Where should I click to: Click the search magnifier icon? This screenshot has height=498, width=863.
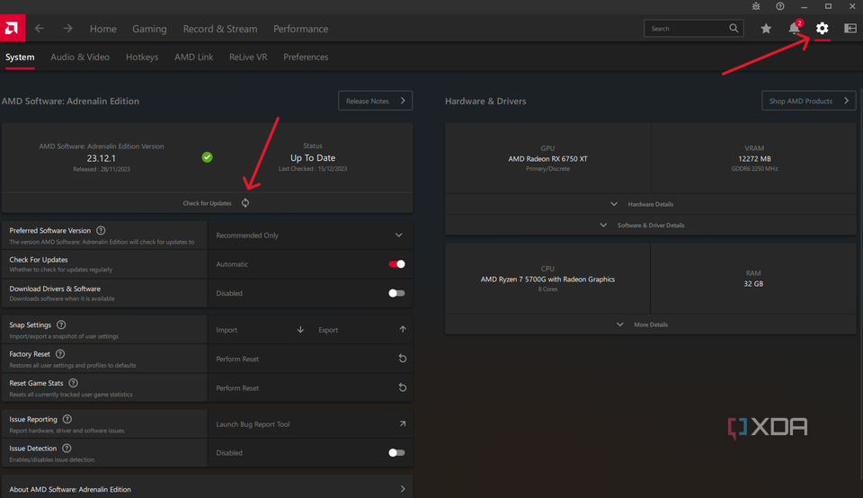click(734, 28)
